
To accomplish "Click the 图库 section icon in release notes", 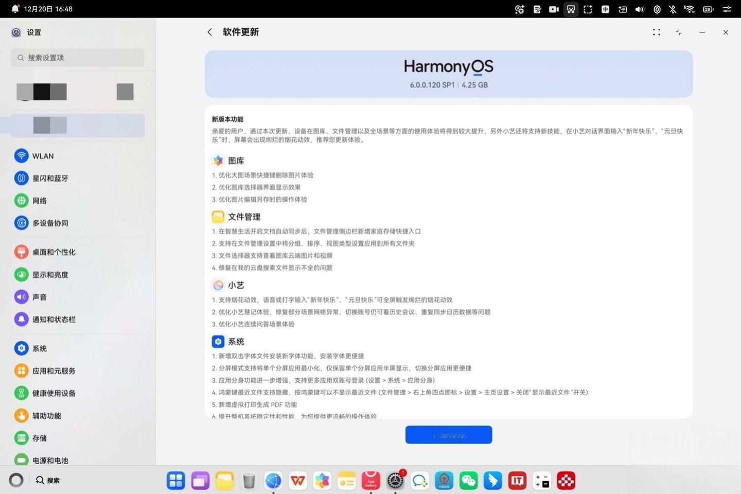I will click(218, 161).
